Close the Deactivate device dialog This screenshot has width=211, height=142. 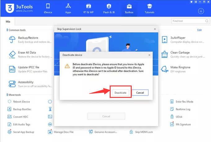click(149, 55)
